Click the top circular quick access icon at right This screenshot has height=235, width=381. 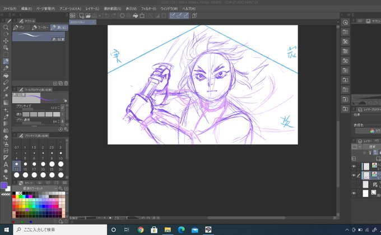345,22
